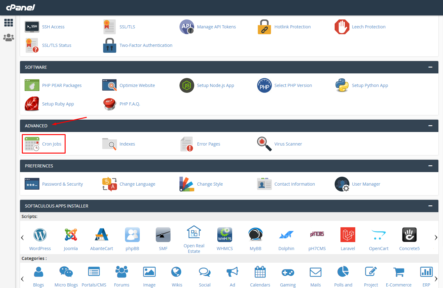Open the home grid icon in sidebar
The image size is (443, 288).
coord(9,23)
